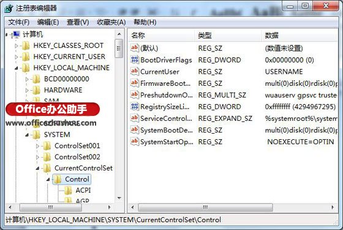Click the HKEY_LOCAL_MACHINE folder icon

coord(26,68)
